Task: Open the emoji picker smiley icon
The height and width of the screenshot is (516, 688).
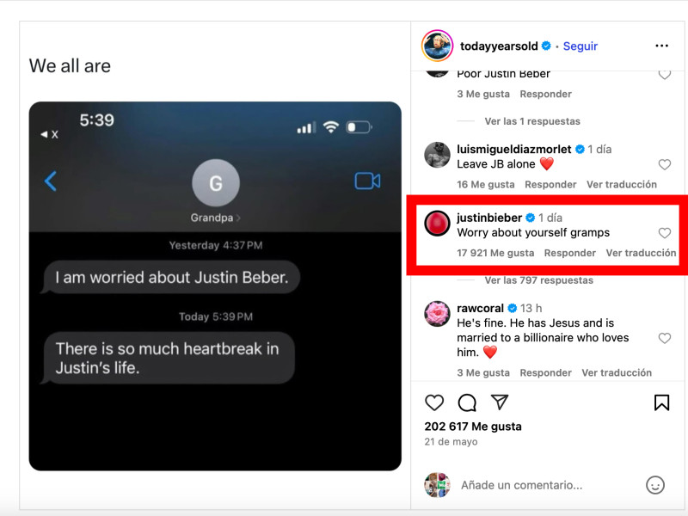Action: tap(655, 485)
